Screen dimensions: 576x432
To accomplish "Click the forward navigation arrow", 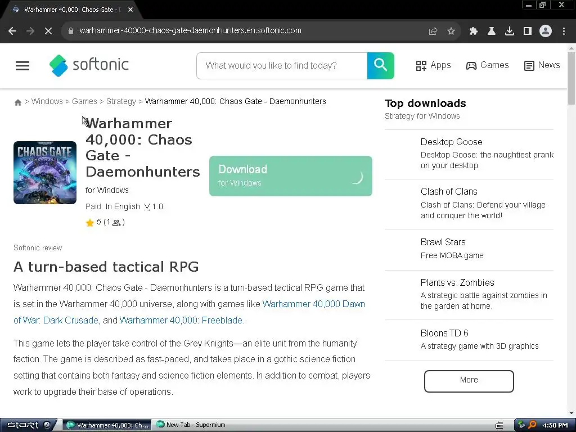I will tap(30, 31).
